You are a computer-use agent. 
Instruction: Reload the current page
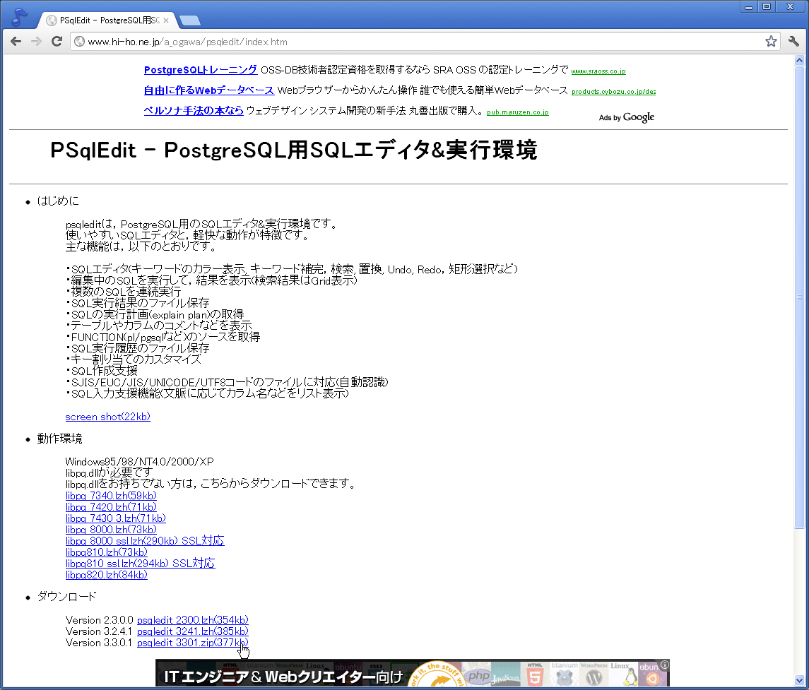57,41
